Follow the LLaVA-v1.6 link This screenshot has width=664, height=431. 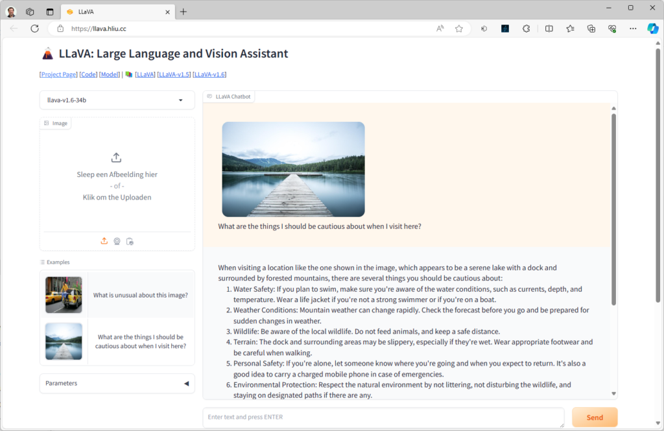pyautogui.click(x=209, y=75)
